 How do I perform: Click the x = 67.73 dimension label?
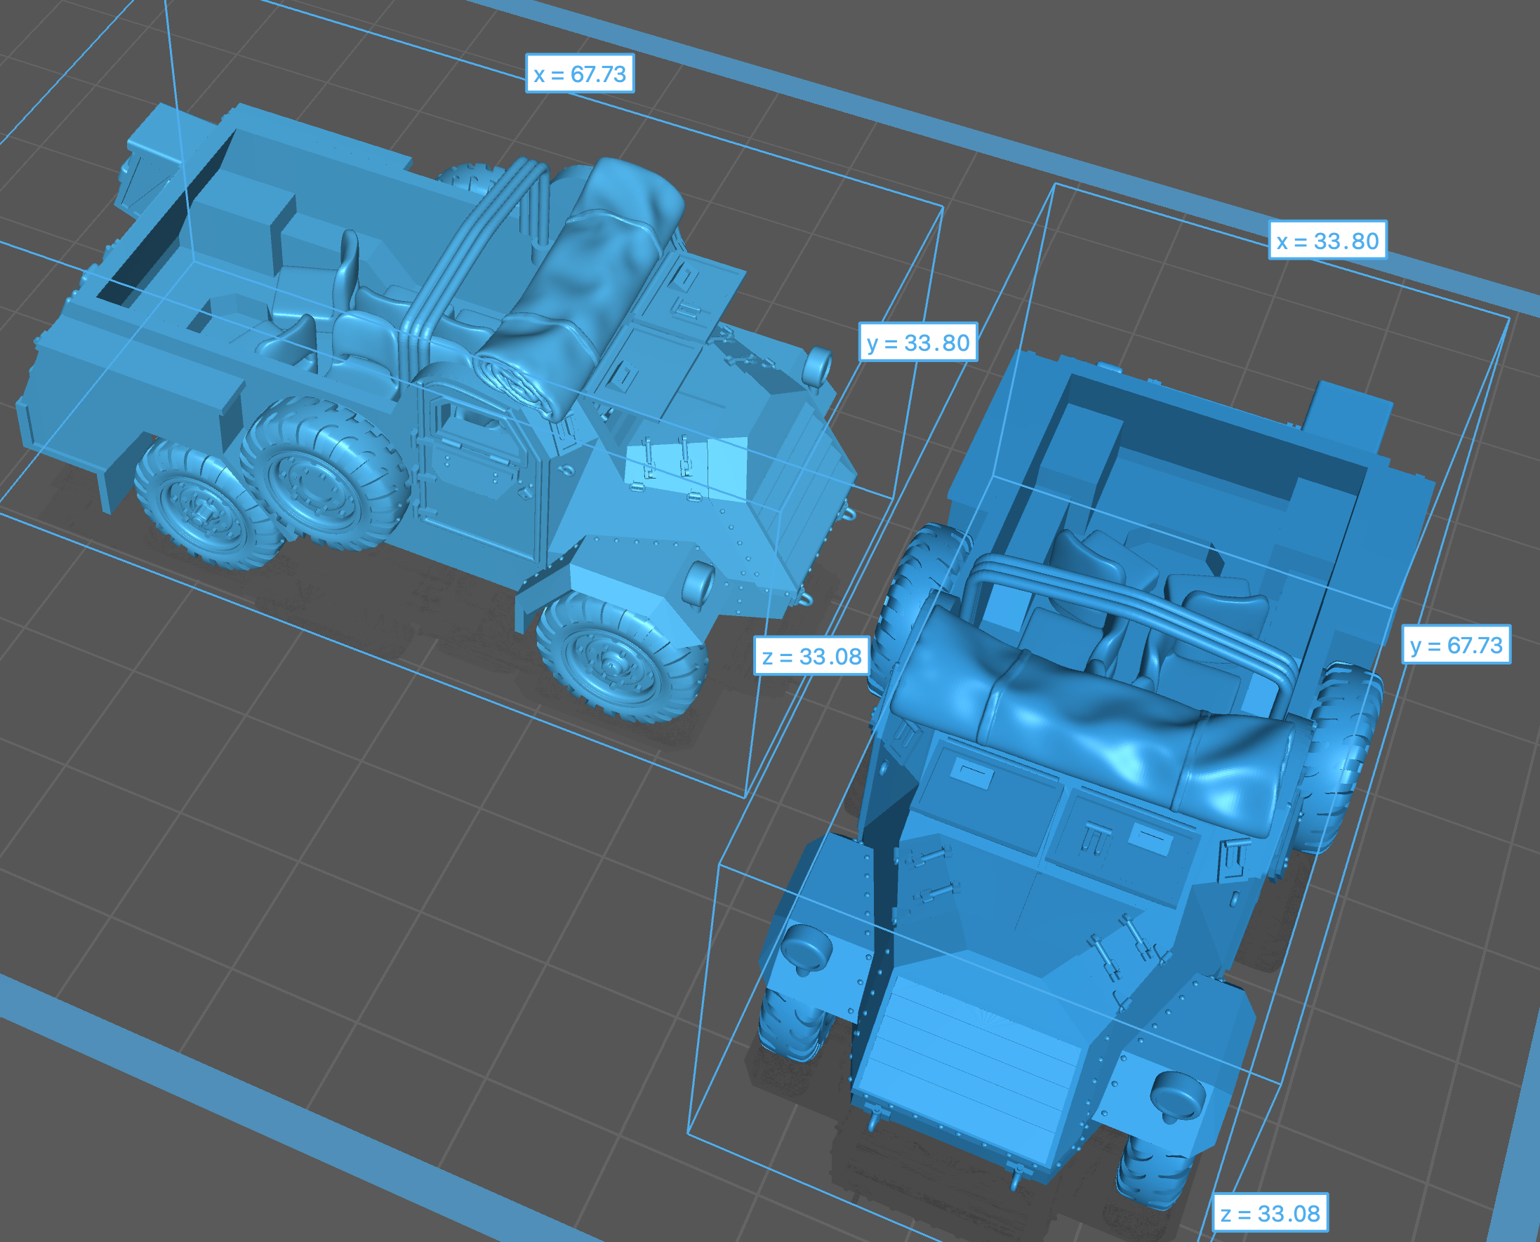click(580, 74)
